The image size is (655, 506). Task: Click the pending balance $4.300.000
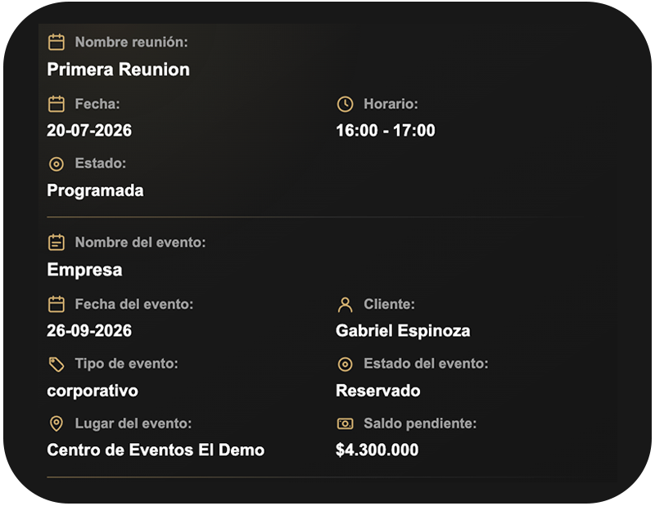pos(377,450)
